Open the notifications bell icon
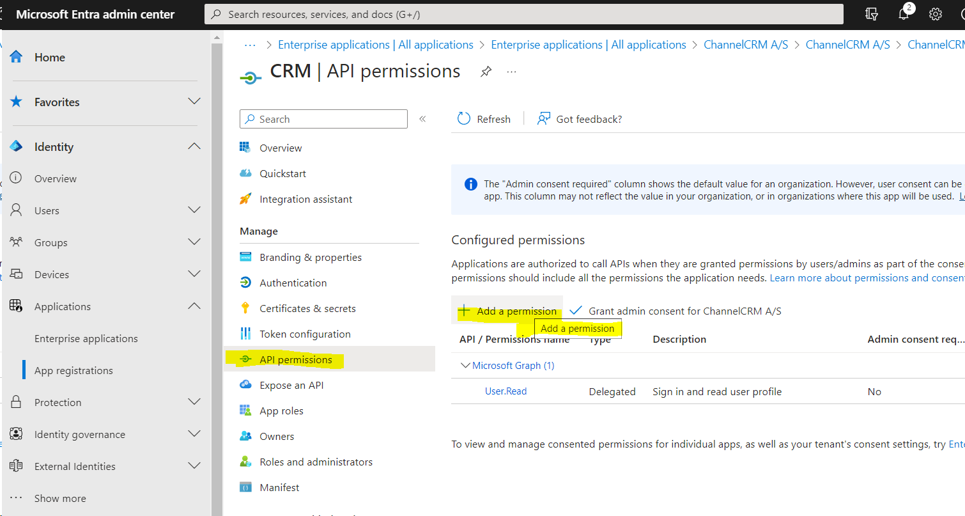Screen dimensions: 965x516 904,14
